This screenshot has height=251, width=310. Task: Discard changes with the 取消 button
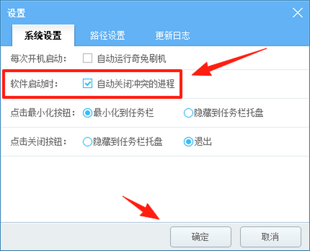270,237
